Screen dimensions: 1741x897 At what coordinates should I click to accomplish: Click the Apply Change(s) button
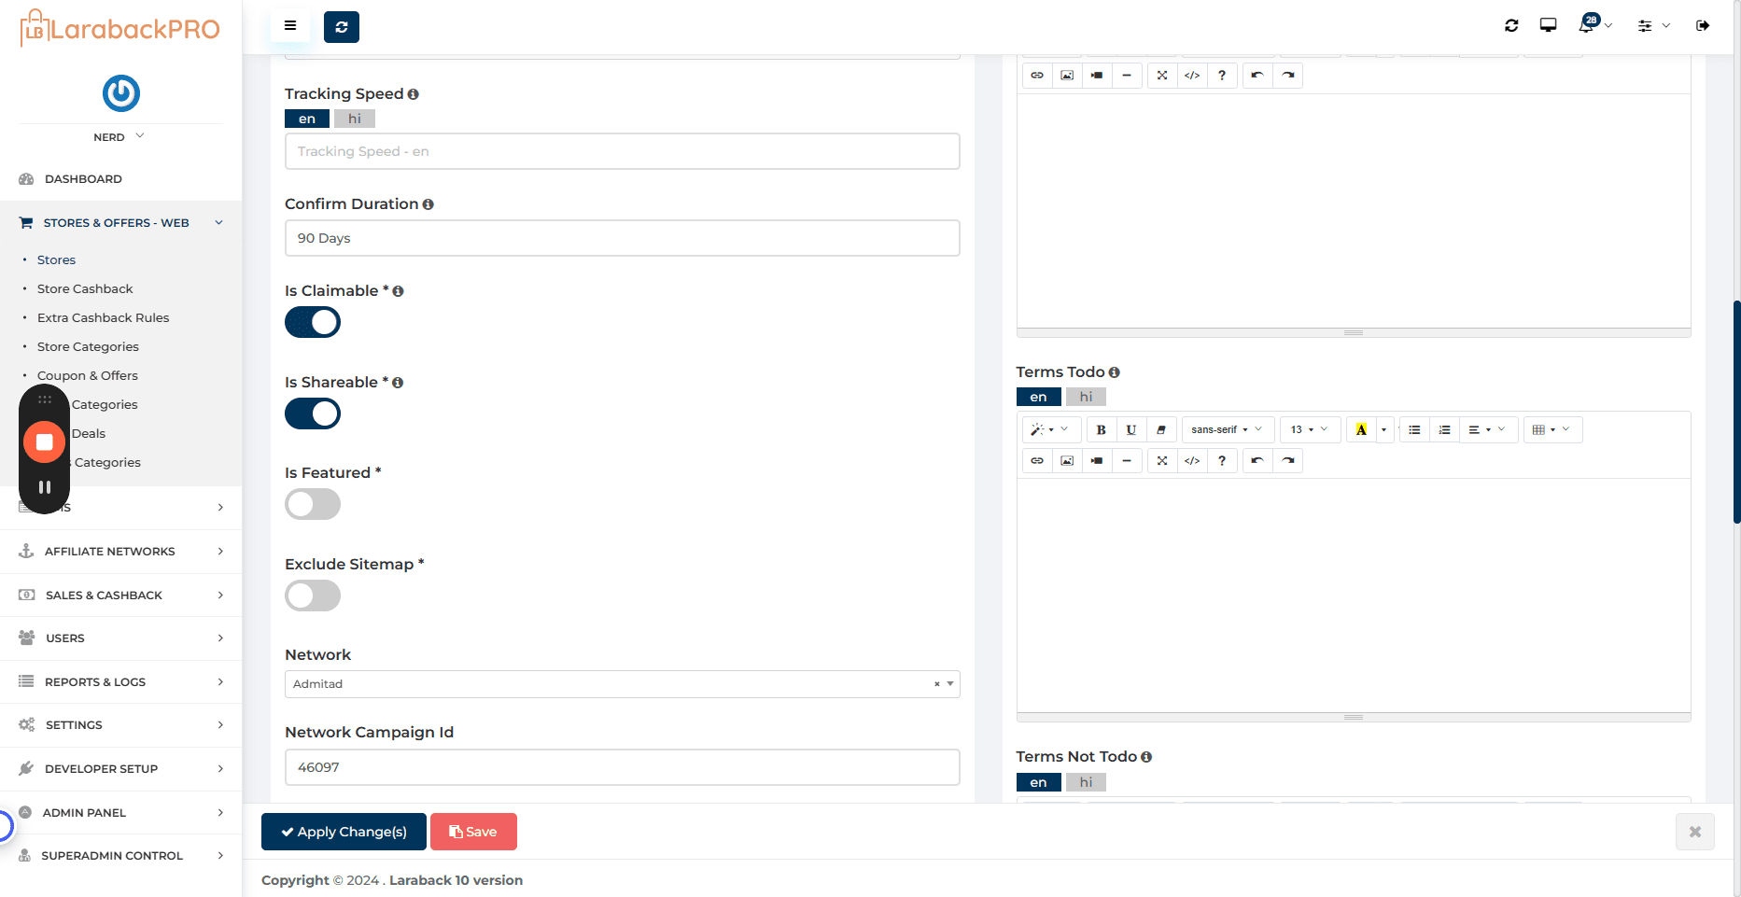pos(344,832)
